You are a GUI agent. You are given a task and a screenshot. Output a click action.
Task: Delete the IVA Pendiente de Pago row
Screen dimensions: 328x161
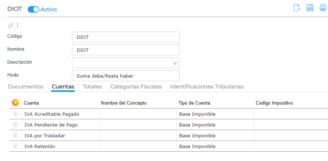pyautogui.click(x=15, y=125)
